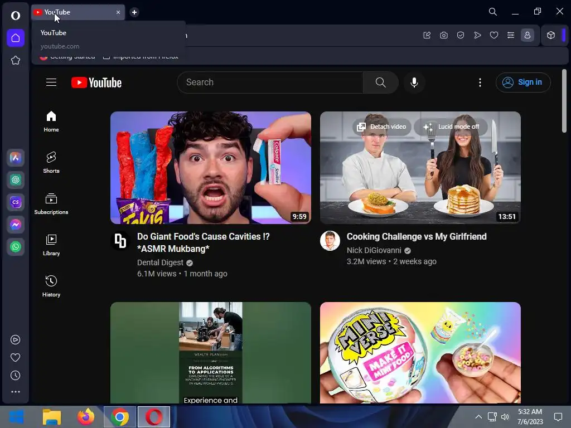Viewport: 571px width, 428px height.
Task: Open Opera start page home icon
Action: click(15, 38)
